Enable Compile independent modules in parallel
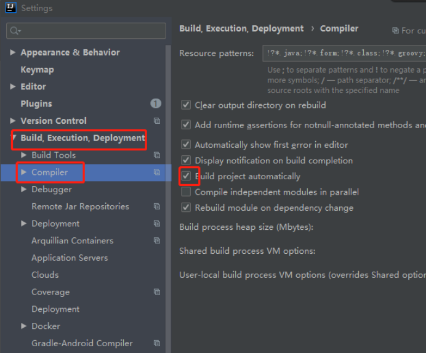The image size is (426, 353). (x=186, y=192)
